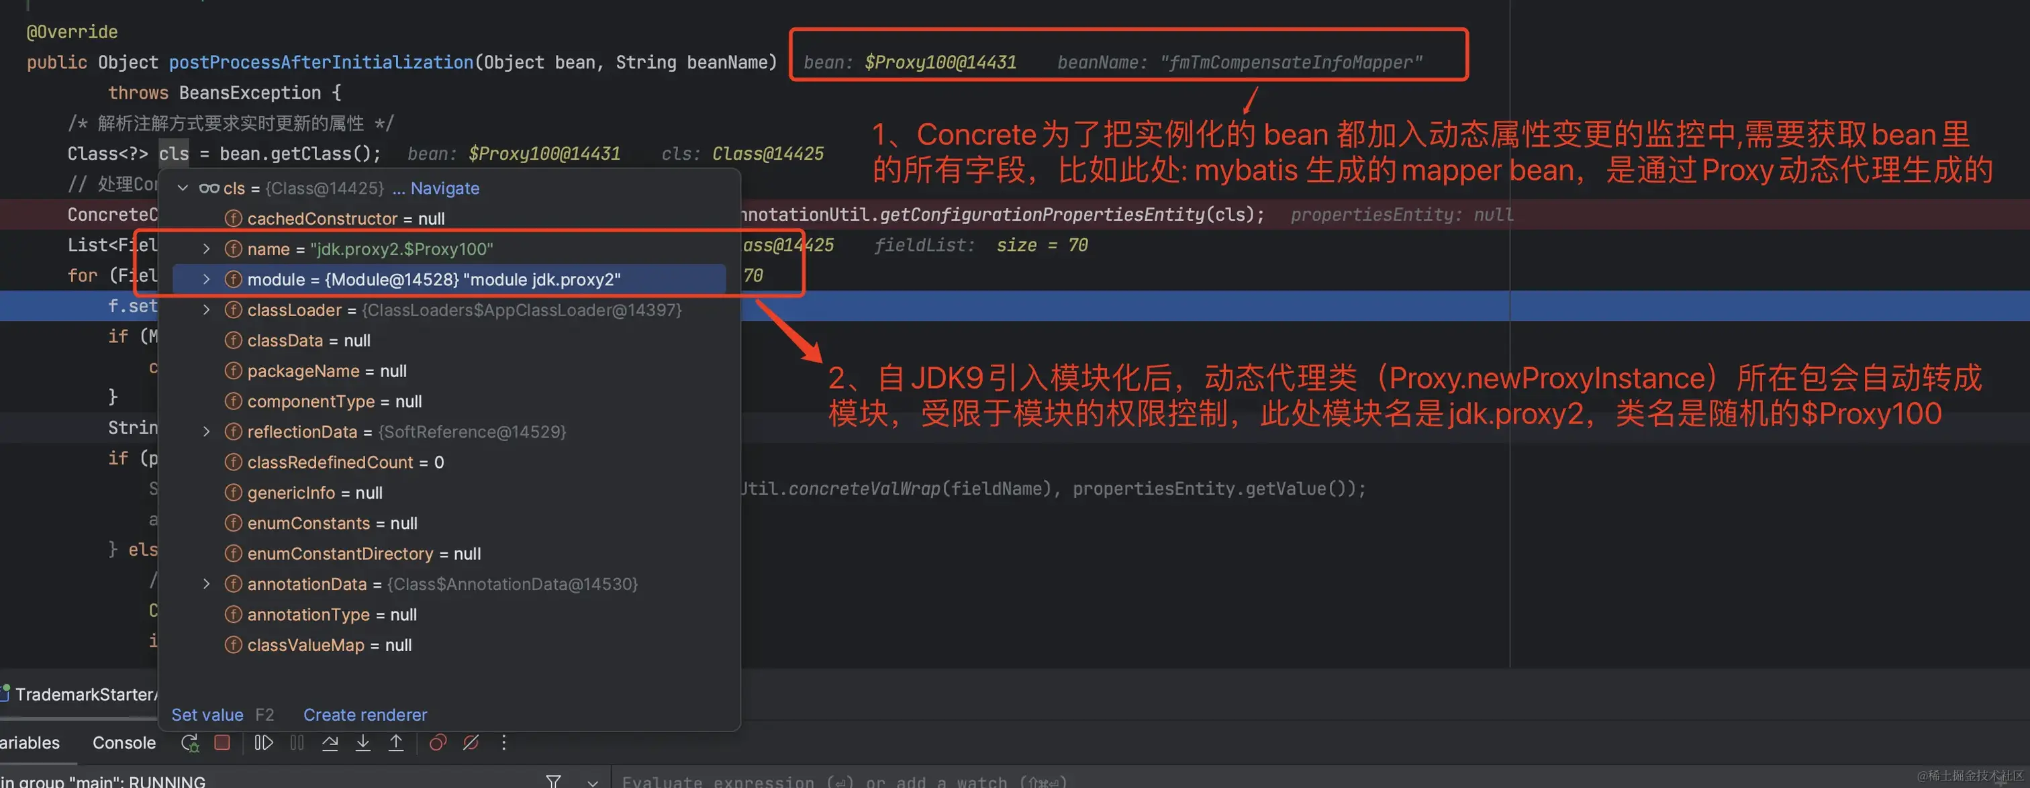Click the Step Into icon
Screen dimensions: 2030x788
tap(363, 742)
